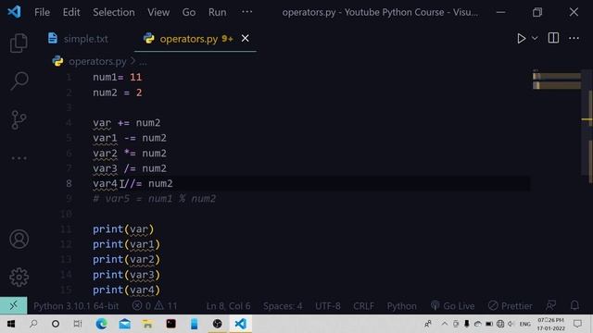
Task: Click the VS Code taskbar icon
Action: [241, 324]
